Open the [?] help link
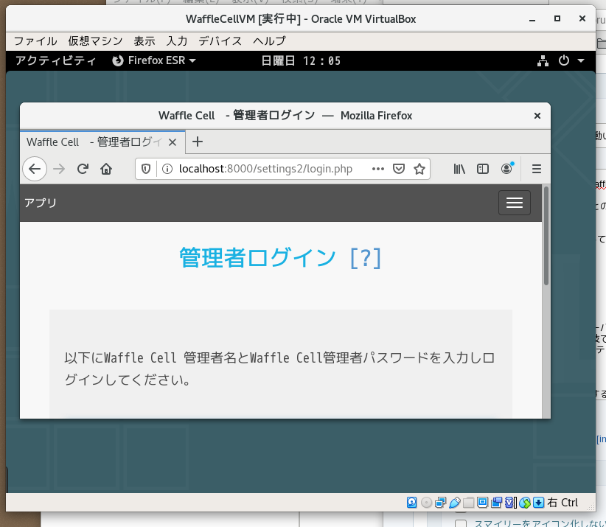 pyautogui.click(x=366, y=258)
